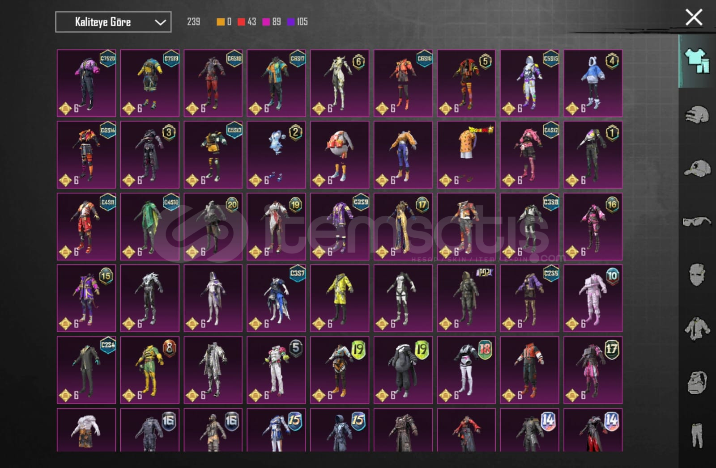The width and height of the screenshot is (716, 468).
Task: Select the black suit tagged C2S4
Action: (x=86, y=370)
